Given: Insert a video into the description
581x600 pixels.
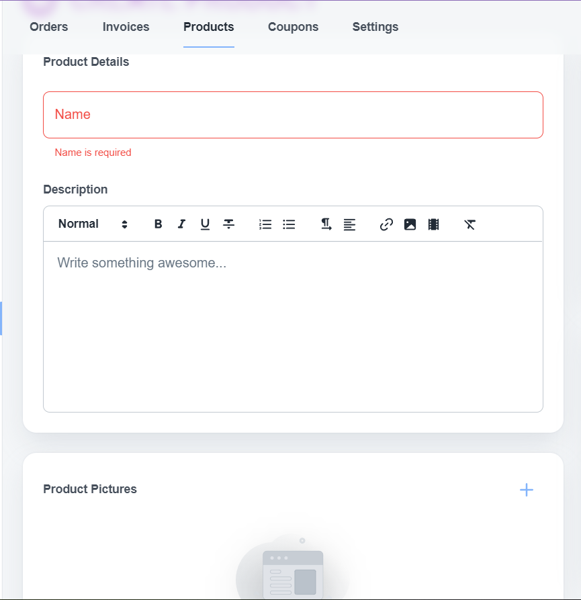Looking at the screenshot, I should point(433,224).
